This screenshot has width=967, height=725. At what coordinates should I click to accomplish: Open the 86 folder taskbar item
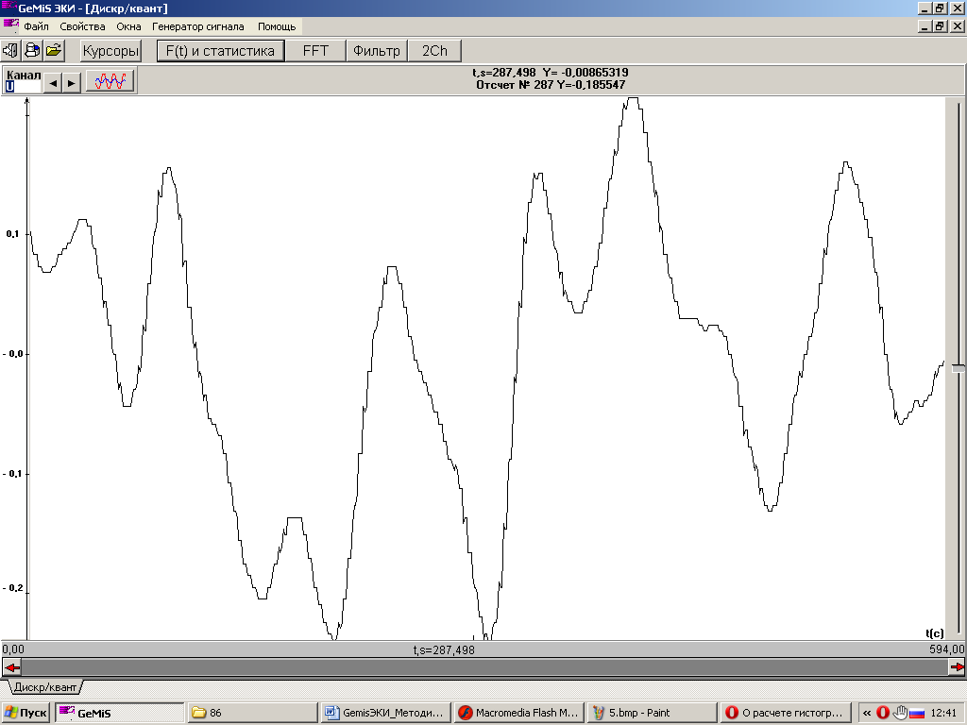(x=252, y=713)
